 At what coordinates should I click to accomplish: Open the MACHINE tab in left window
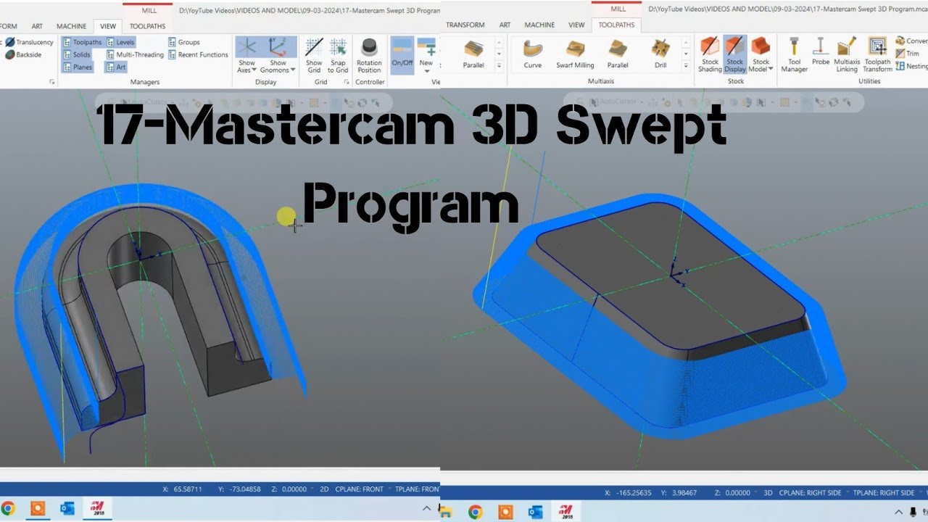(x=71, y=26)
